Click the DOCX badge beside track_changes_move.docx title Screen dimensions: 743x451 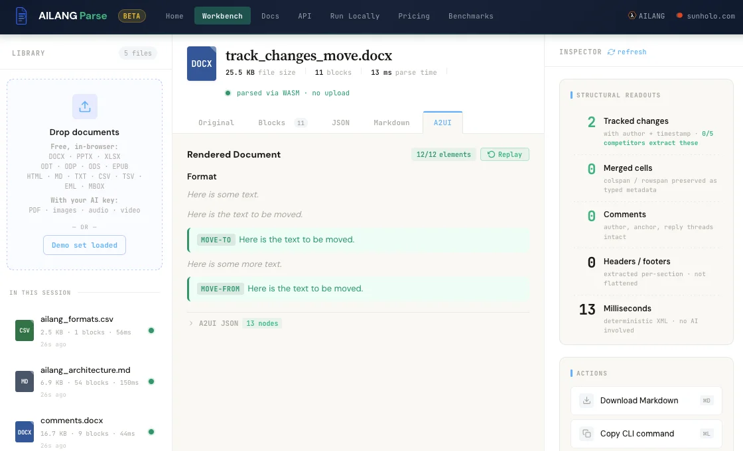[202, 64]
